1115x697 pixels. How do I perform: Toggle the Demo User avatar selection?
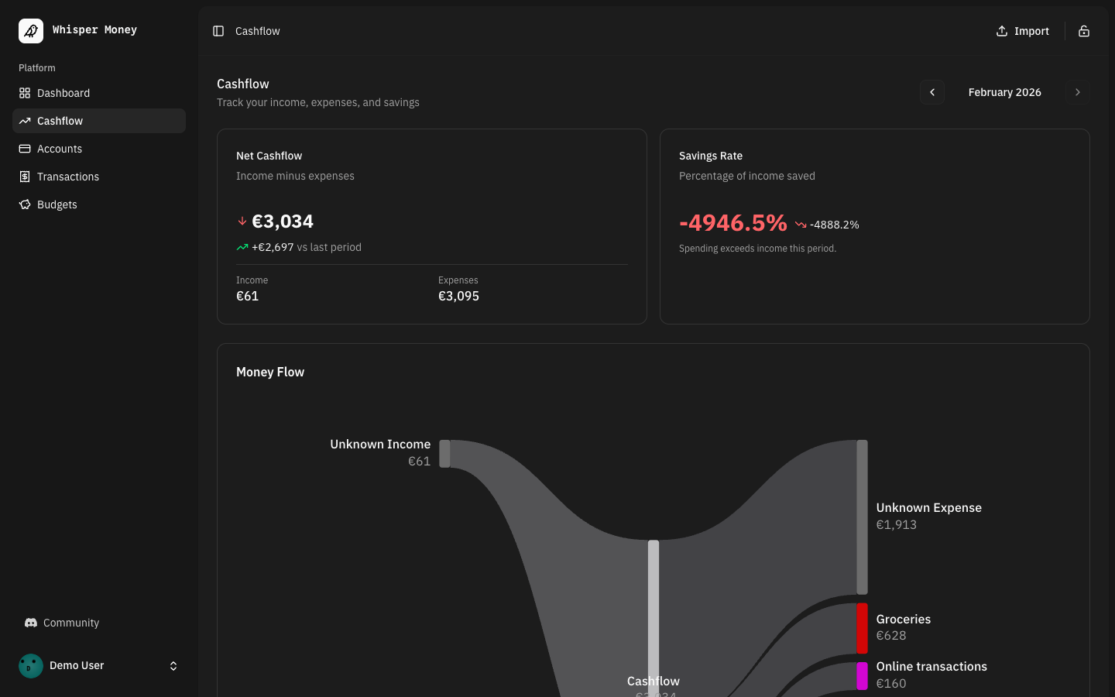(x=30, y=665)
